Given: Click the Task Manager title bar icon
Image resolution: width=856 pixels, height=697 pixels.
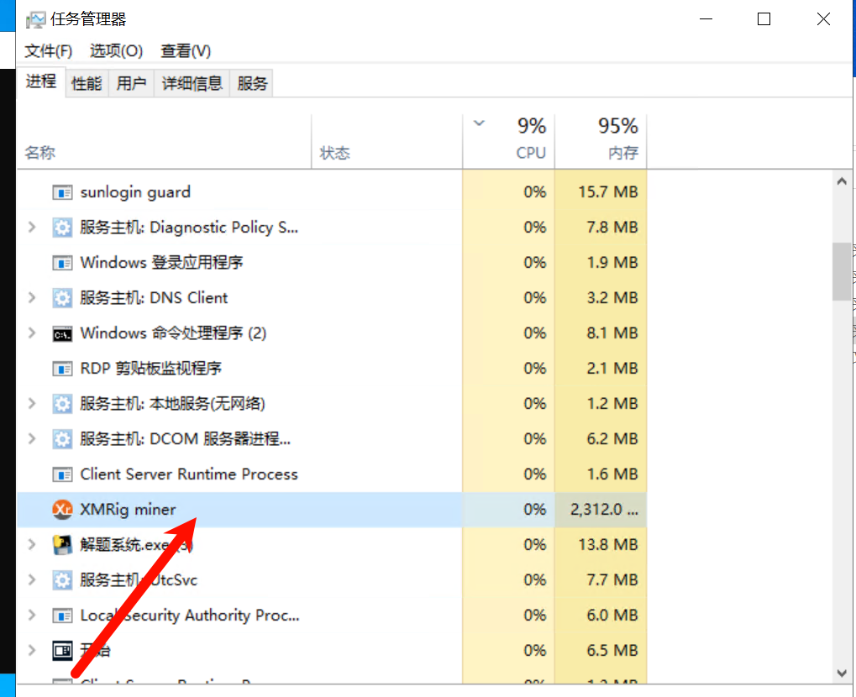Looking at the screenshot, I should 34,19.
